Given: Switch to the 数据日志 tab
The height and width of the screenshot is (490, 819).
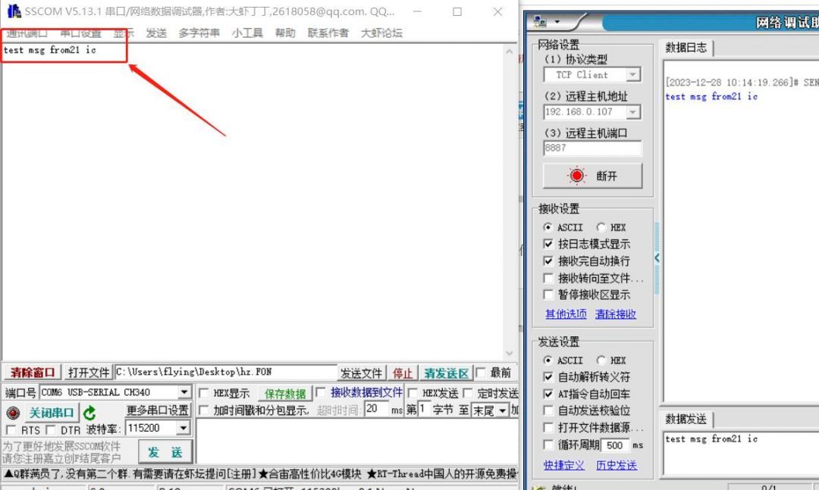Looking at the screenshot, I should (686, 48).
